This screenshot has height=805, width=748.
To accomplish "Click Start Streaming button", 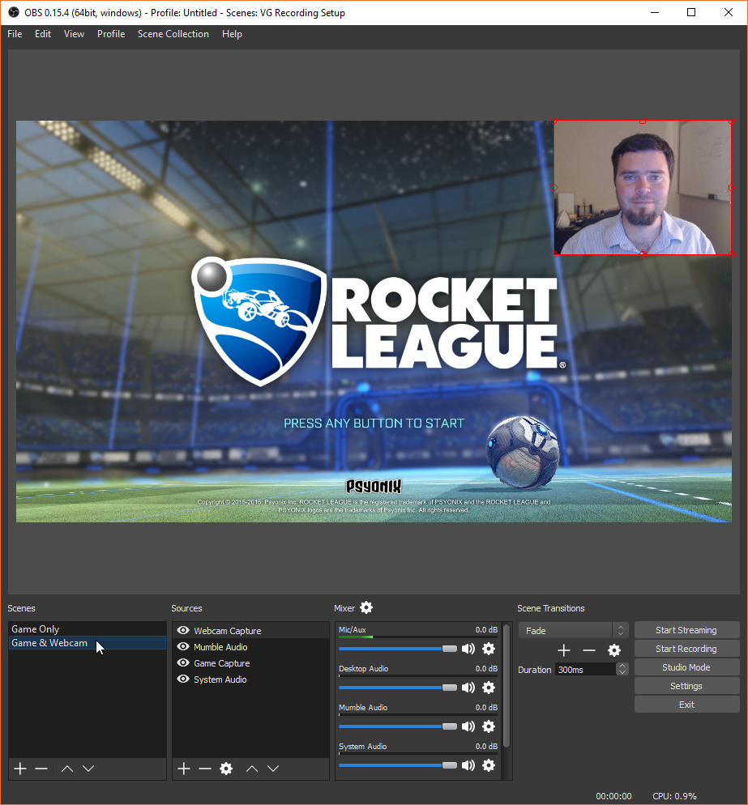I will click(x=686, y=630).
